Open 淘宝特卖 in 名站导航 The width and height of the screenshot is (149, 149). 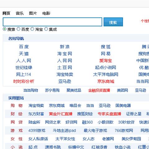(65, 74)
